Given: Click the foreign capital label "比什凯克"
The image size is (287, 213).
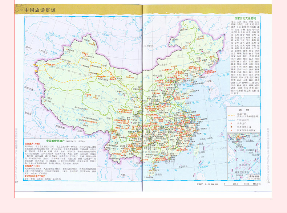Looking at the screenshot, I should point(43,51).
